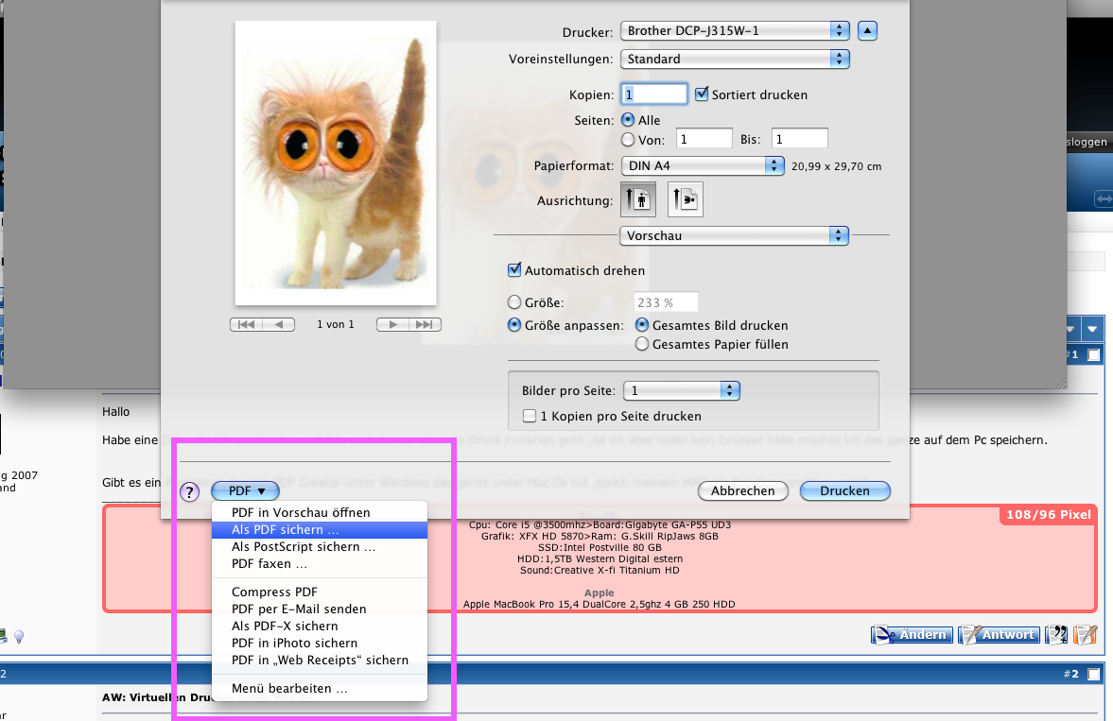Choose Als PostScript sichern menu item
Image resolution: width=1113 pixels, height=721 pixels.
pyautogui.click(x=320, y=546)
